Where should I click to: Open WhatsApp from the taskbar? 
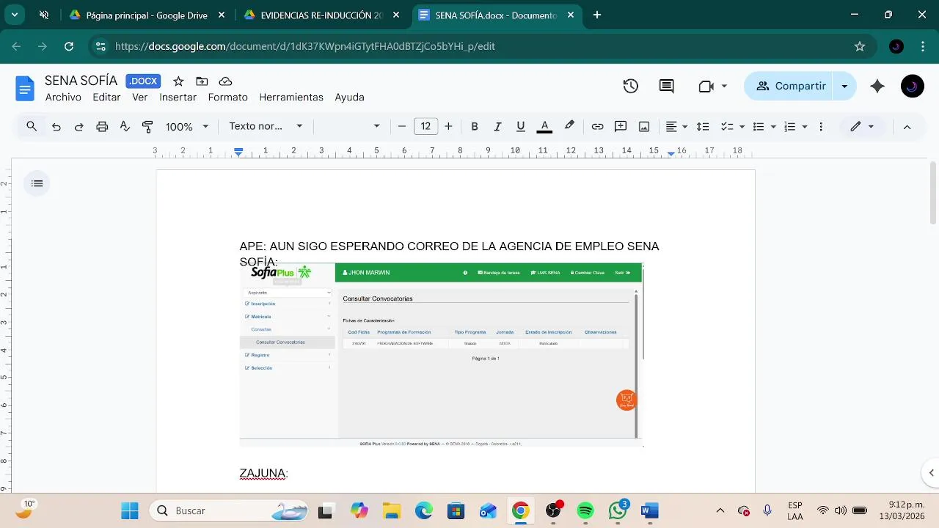618,510
